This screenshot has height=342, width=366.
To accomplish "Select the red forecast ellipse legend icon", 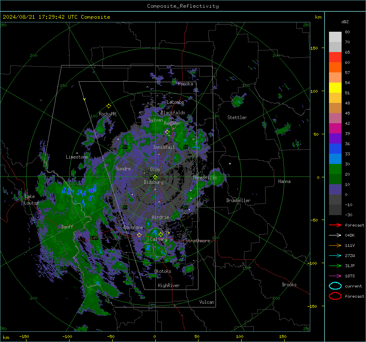I will coord(335,296).
